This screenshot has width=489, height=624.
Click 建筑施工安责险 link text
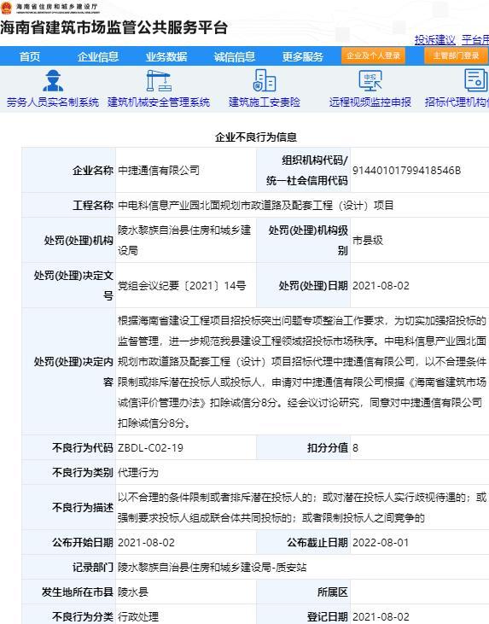(265, 102)
